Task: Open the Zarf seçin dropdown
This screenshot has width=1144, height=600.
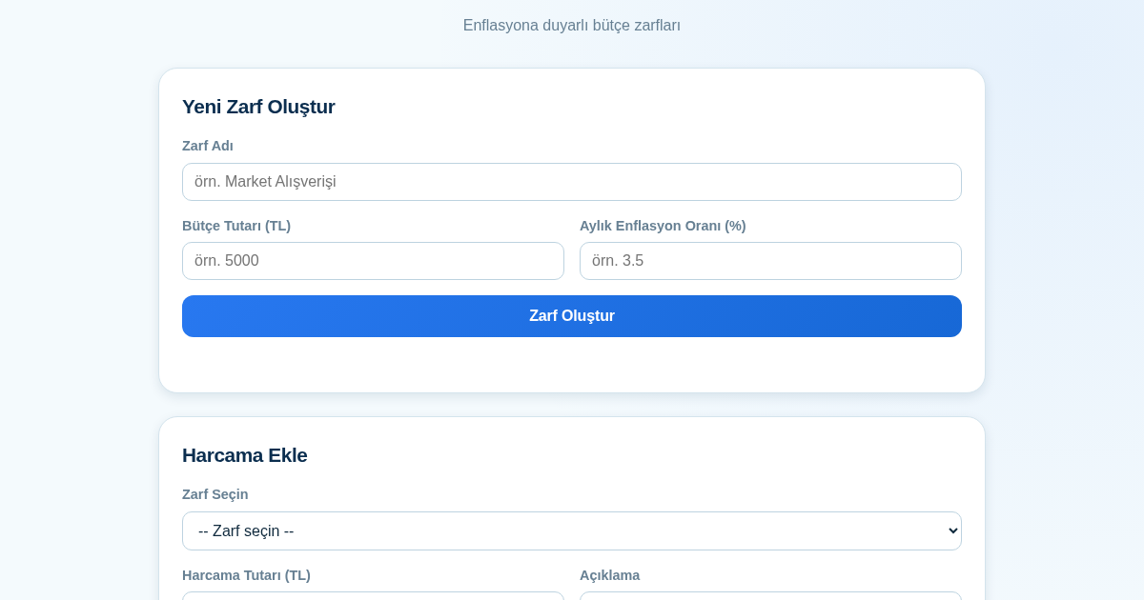Action: (572, 531)
